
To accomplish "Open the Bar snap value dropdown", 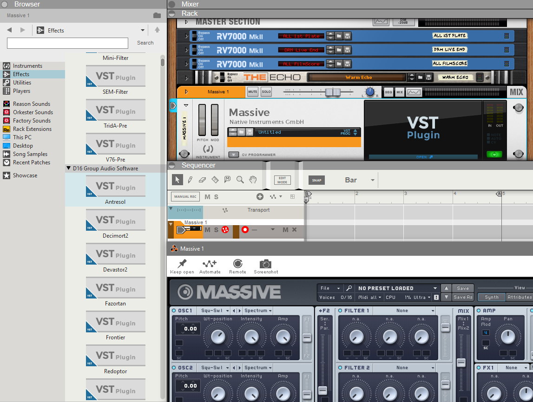I will tap(372, 181).
